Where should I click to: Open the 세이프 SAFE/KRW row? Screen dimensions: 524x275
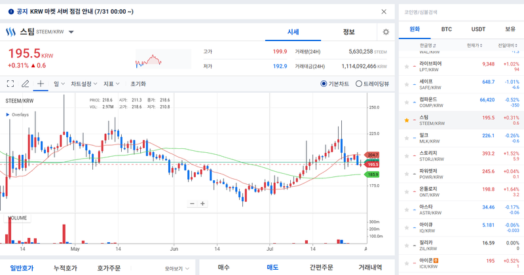461,85
